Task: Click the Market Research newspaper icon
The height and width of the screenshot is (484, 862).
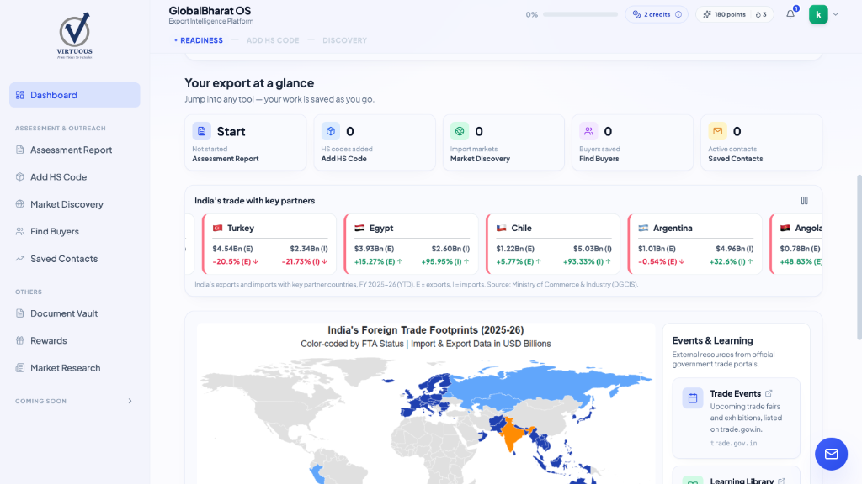Action: click(20, 368)
